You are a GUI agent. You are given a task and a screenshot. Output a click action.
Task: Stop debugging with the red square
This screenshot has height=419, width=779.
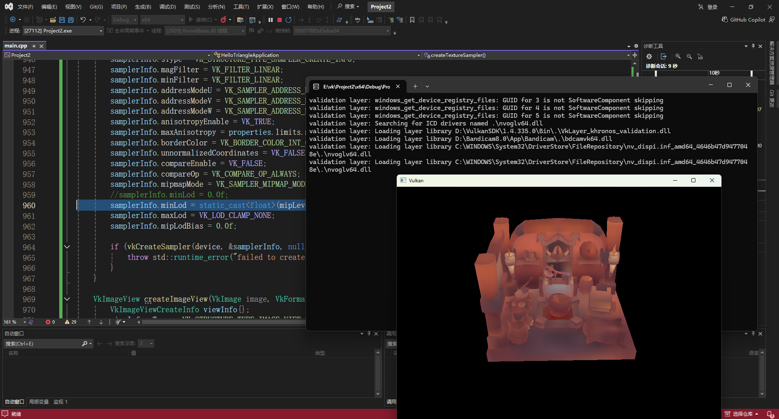coord(280,19)
